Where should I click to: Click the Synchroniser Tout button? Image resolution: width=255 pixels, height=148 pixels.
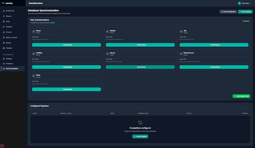click(241, 96)
